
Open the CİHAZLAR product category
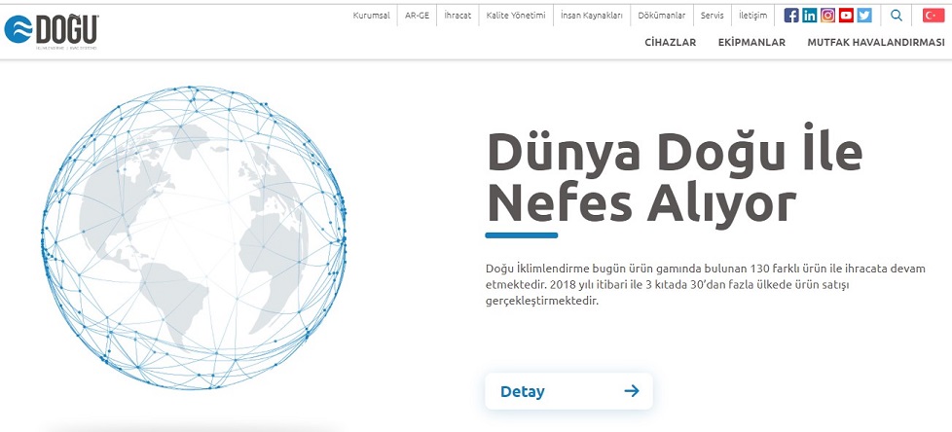[671, 43]
